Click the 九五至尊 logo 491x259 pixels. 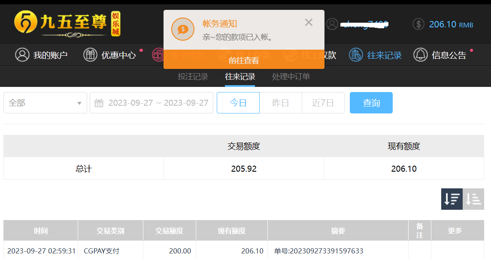tap(67, 24)
